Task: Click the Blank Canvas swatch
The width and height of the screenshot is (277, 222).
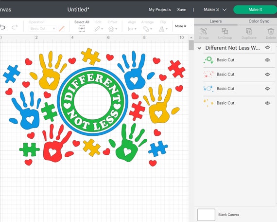Action: tap(206, 215)
